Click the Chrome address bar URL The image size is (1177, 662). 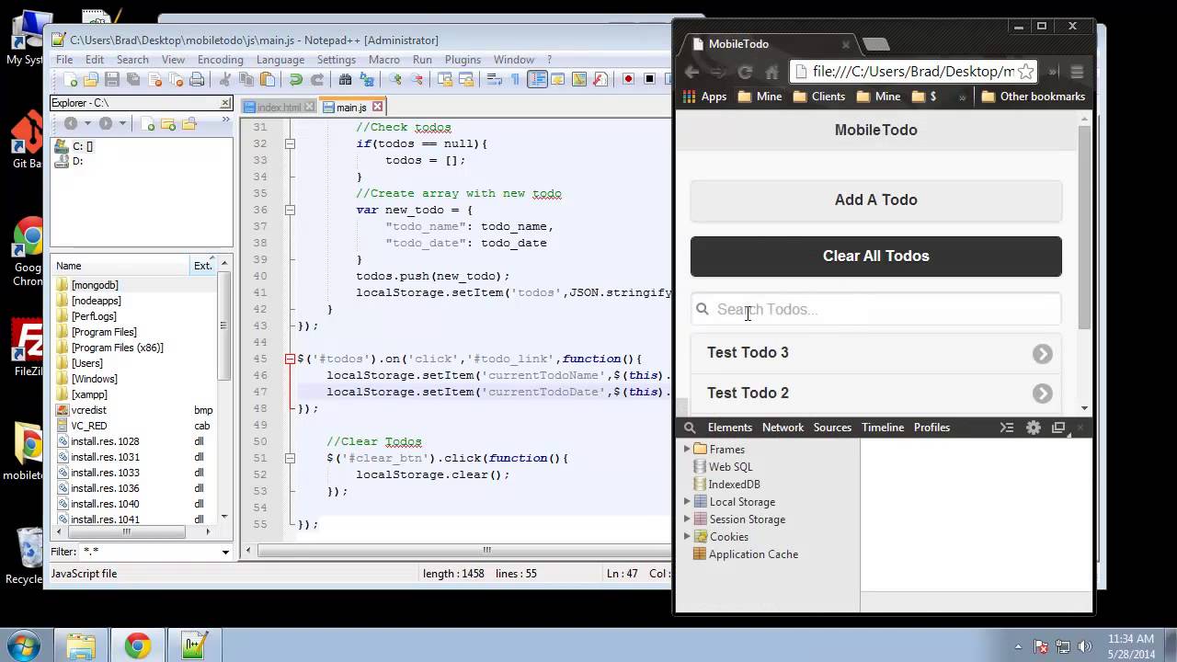(x=912, y=72)
